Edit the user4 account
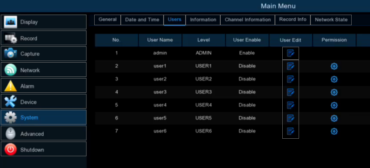The width and height of the screenshot is (370, 168). [290, 105]
